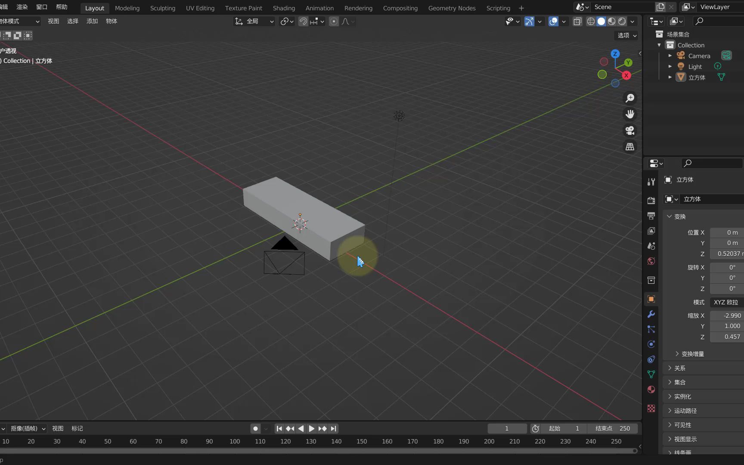The image size is (744, 465).
Task: Jump to the timeline end frame
Action: pyautogui.click(x=333, y=428)
